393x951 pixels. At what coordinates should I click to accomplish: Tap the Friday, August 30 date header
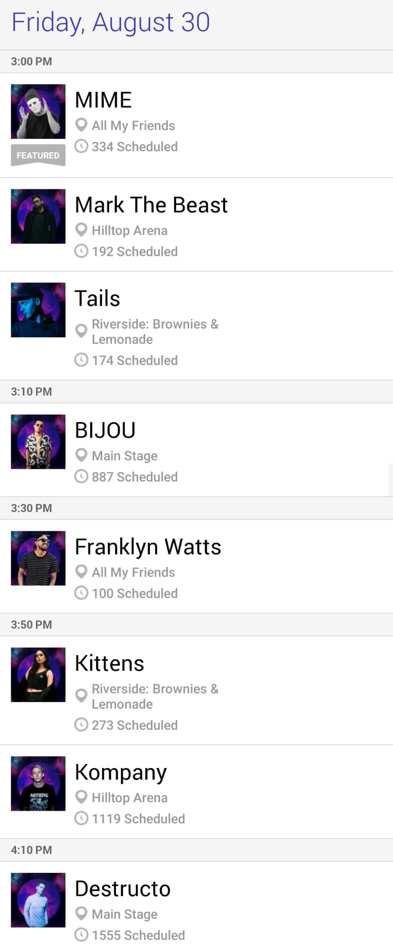click(111, 22)
